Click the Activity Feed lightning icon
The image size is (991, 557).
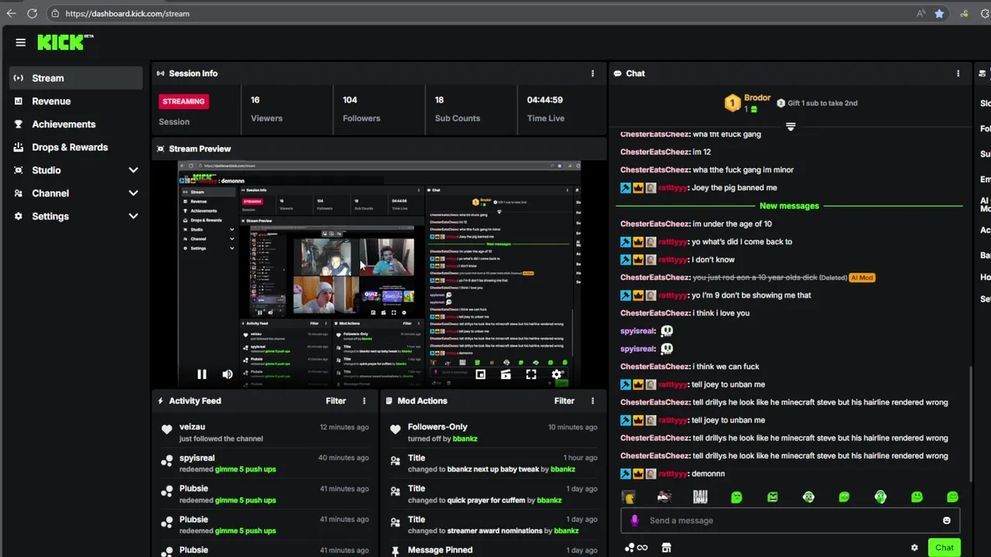pos(160,401)
